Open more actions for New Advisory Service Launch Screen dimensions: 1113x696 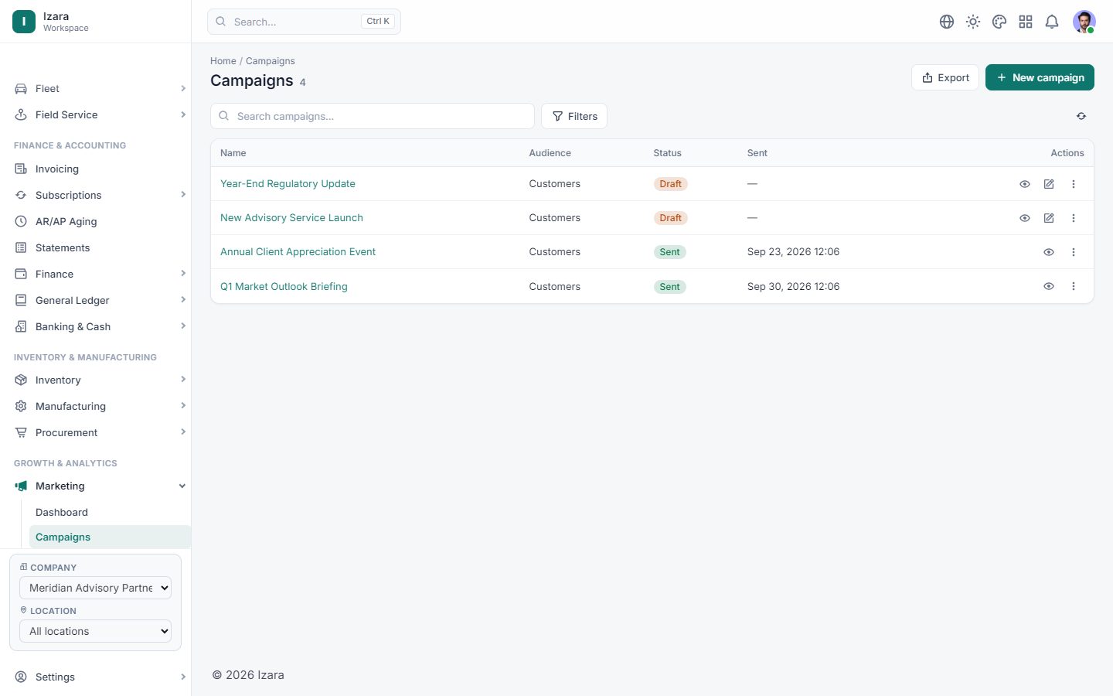click(x=1074, y=218)
